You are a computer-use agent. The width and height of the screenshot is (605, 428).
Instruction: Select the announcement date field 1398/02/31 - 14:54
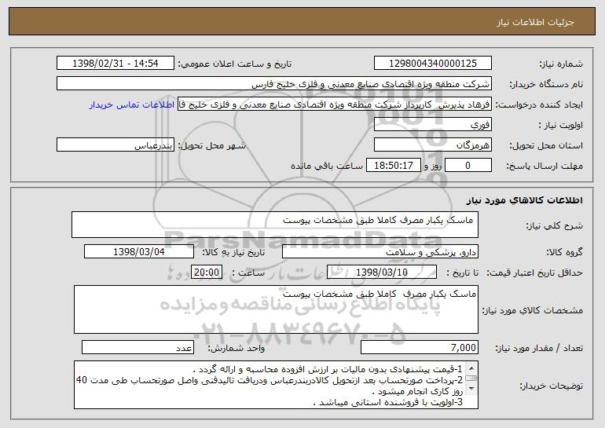point(115,64)
